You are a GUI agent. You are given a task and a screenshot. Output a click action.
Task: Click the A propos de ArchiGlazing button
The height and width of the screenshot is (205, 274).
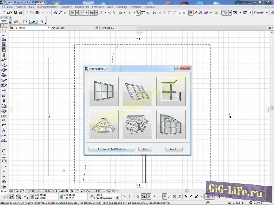[112, 149]
